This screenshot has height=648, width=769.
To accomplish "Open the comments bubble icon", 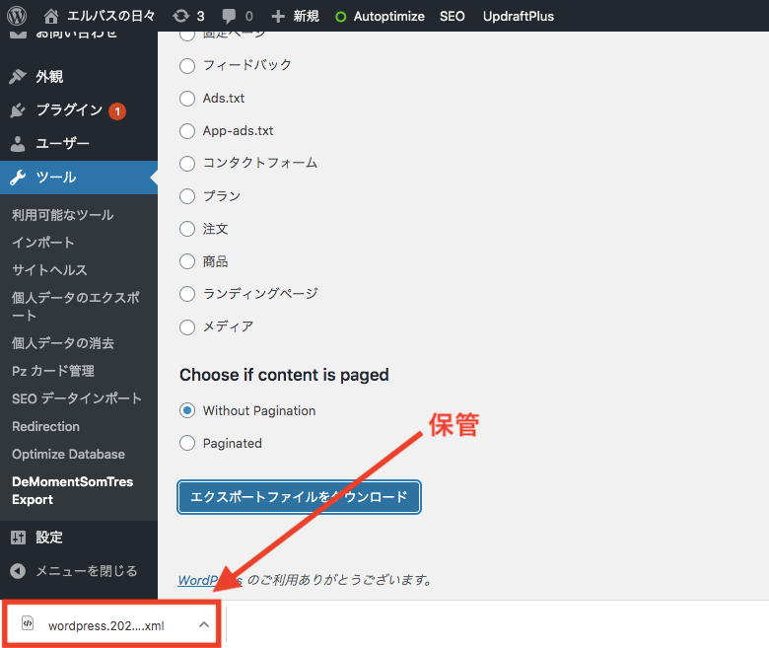I will click(x=230, y=16).
